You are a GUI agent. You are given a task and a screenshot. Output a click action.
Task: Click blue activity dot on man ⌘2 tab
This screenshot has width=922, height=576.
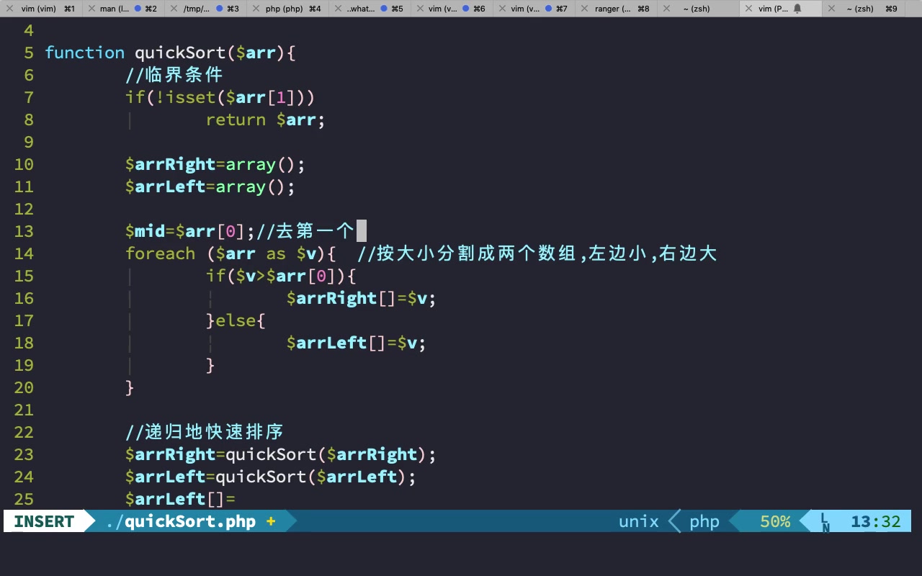point(138,9)
